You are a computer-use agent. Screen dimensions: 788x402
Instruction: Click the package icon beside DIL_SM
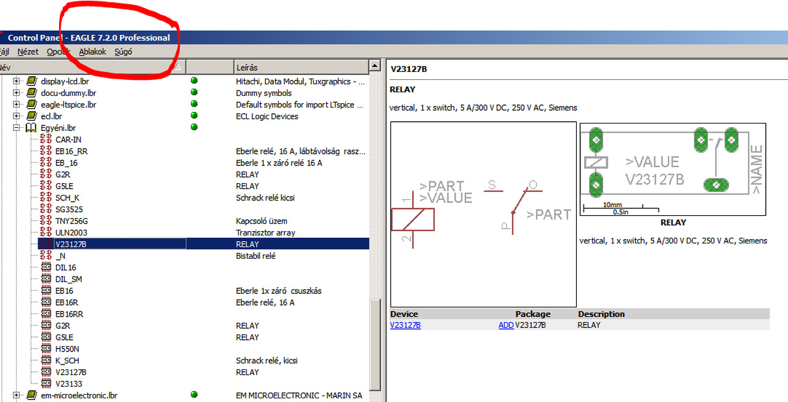pos(46,279)
